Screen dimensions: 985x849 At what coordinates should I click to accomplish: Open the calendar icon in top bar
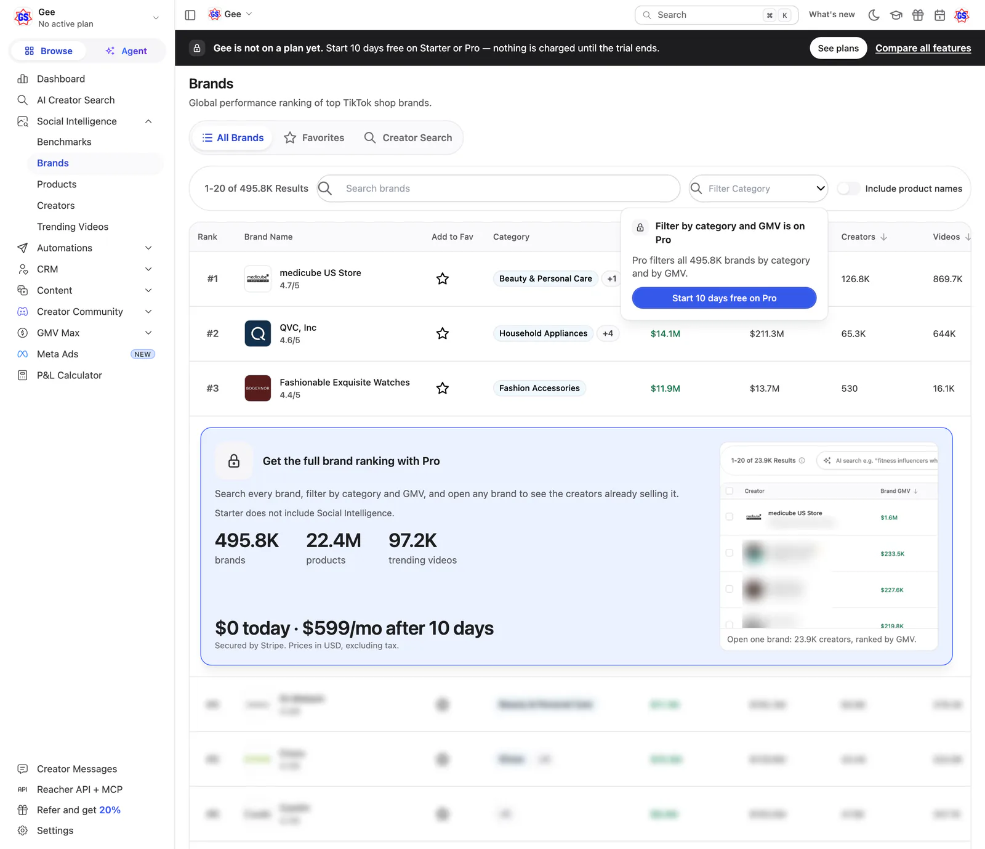tap(939, 15)
